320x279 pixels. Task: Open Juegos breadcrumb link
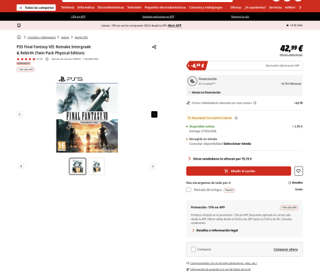point(65,37)
